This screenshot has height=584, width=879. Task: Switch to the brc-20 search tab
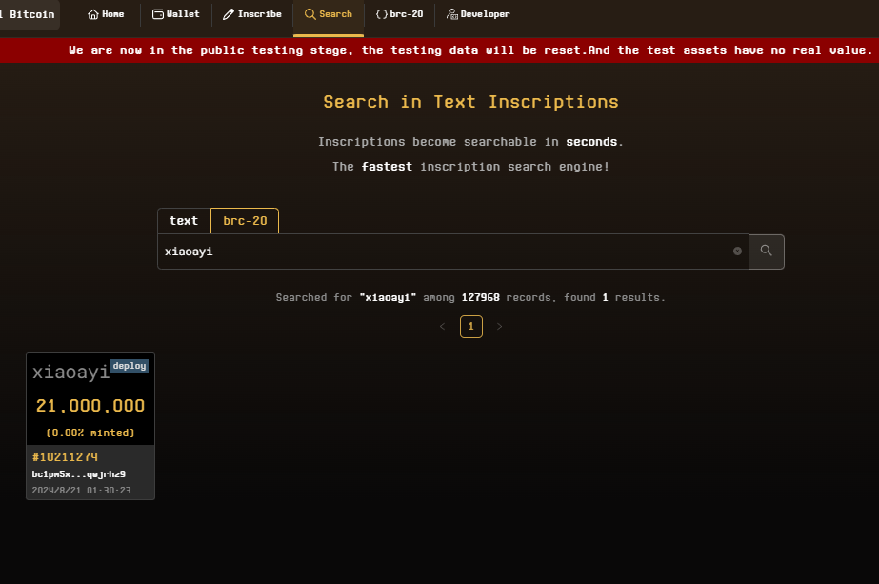(245, 221)
